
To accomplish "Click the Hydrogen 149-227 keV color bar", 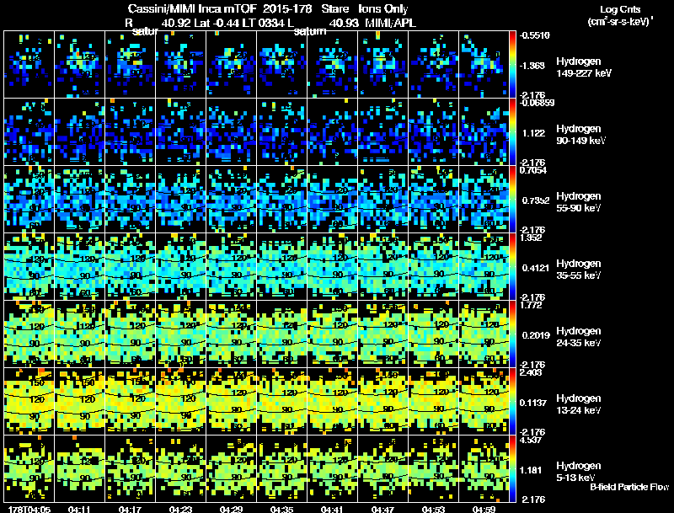I will pos(514,64).
